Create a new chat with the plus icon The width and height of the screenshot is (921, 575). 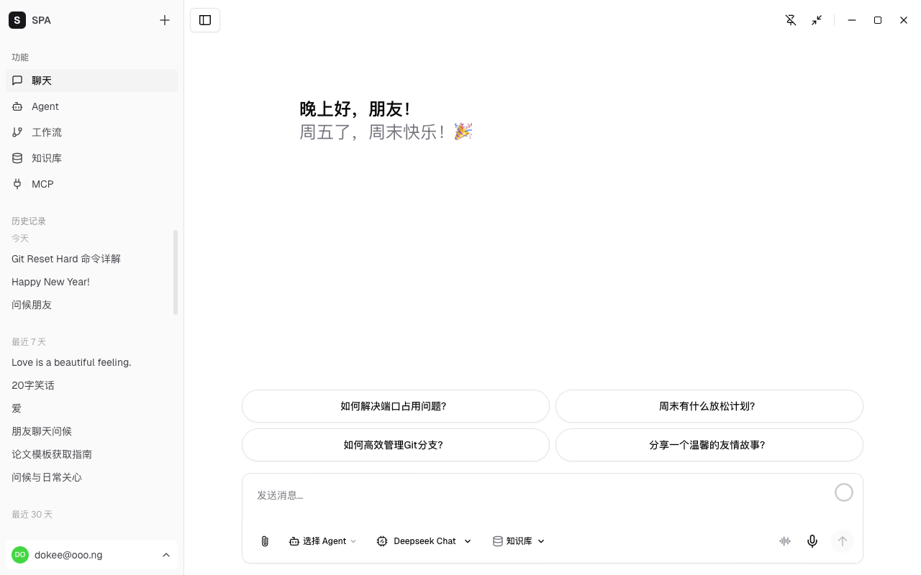tap(165, 20)
